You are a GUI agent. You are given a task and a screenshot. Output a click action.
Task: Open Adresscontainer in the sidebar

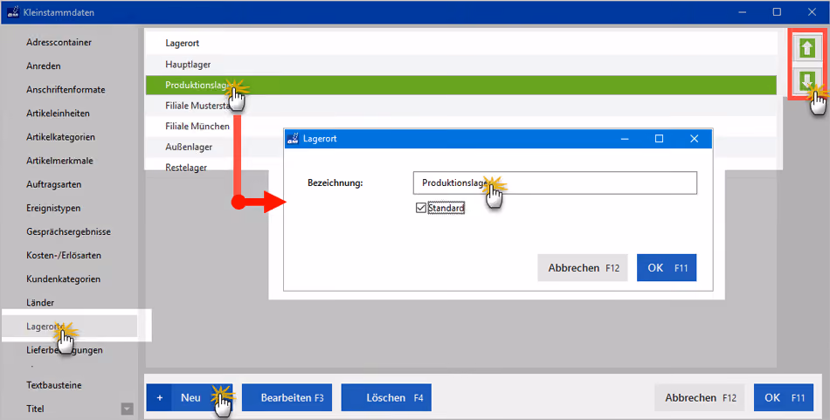(x=59, y=42)
